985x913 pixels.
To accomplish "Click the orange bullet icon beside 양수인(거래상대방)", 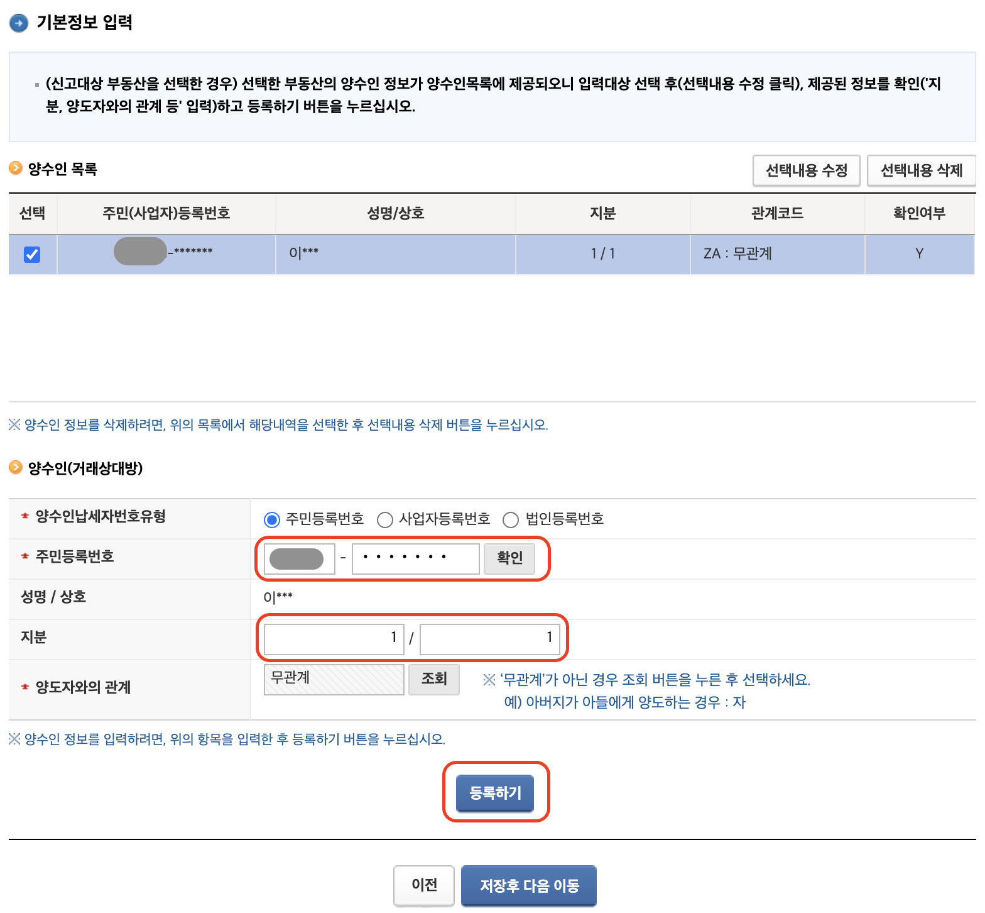I will click(x=16, y=468).
